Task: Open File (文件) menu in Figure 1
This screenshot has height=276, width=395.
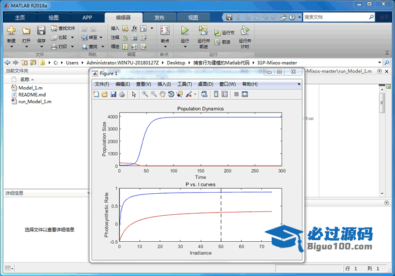Action: coord(102,84)
